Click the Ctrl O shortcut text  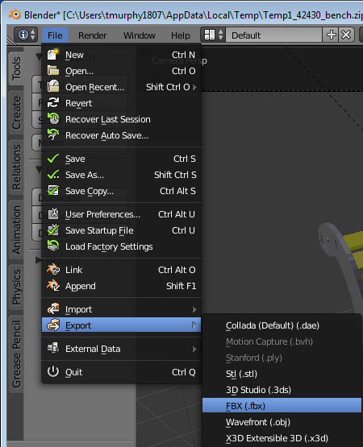click(x=184, y=71)
